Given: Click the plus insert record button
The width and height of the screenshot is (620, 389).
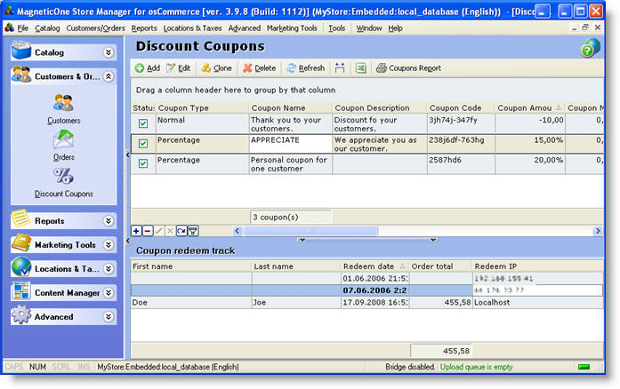Looking at the screenshot, I should (136, 231).
